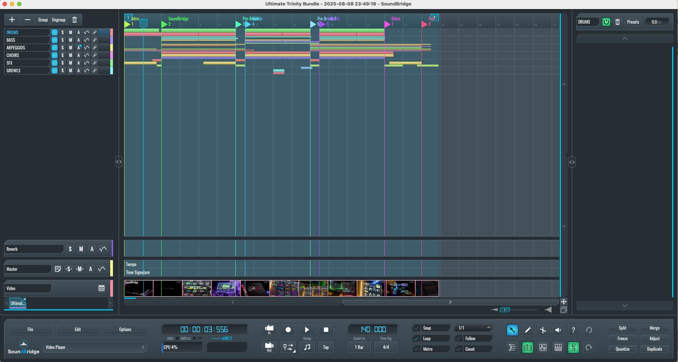The width and height of the screenshot is (678, 362).
Task: Start playback with the Play button
Action: pyautogui.click(x=307, y=330)
